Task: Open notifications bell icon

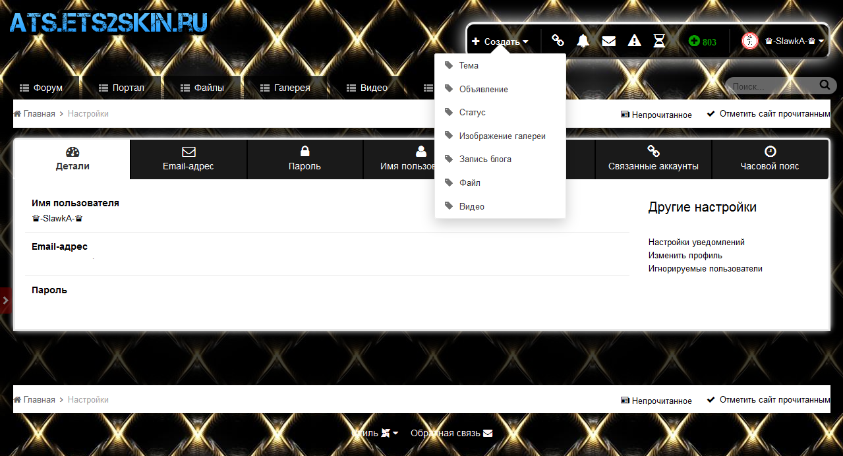Action: 583,41
